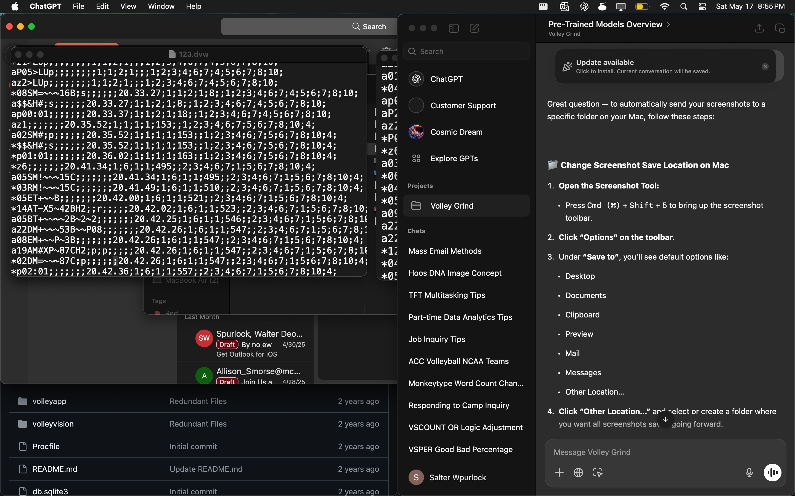Toggle the web search globe icon
The height and width of the screenshot is (496, 795).
(578, 472)
